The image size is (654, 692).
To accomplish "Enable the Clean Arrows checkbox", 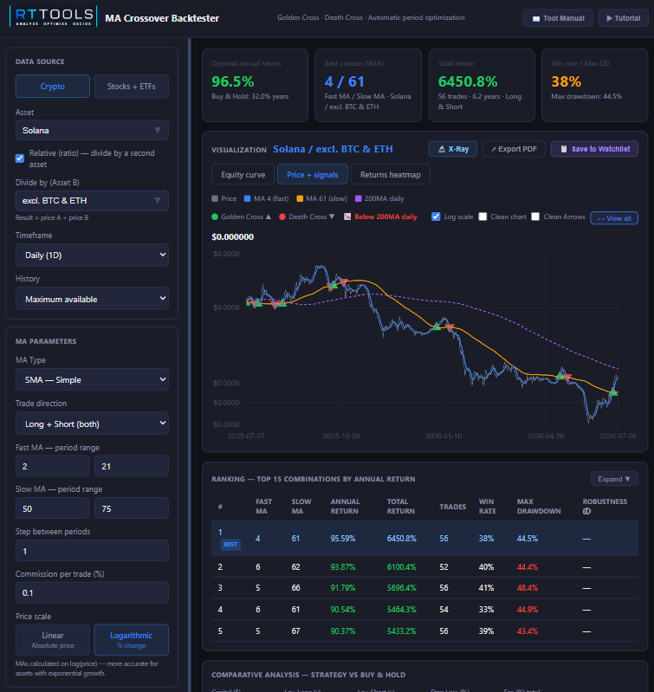I will click(535, 217).
